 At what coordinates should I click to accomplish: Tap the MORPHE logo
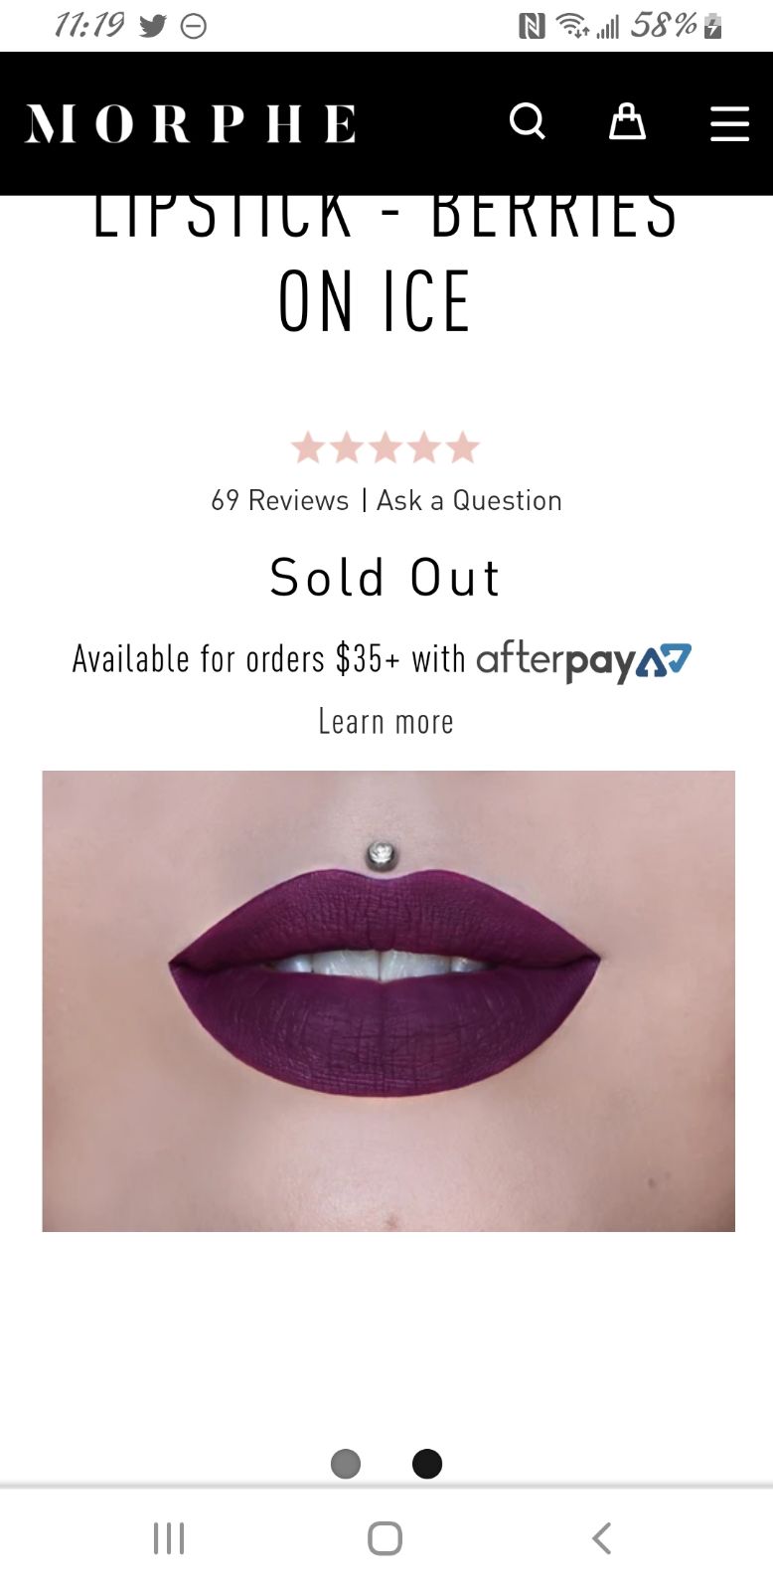[x=190, y=123]
